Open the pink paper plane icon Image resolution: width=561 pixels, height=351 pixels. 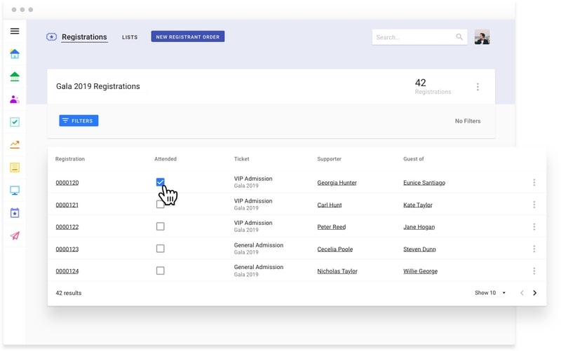[x=15, y=235]
